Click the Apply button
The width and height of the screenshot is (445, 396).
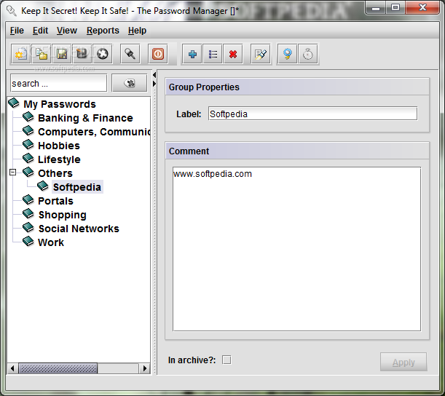coord(403,362)
